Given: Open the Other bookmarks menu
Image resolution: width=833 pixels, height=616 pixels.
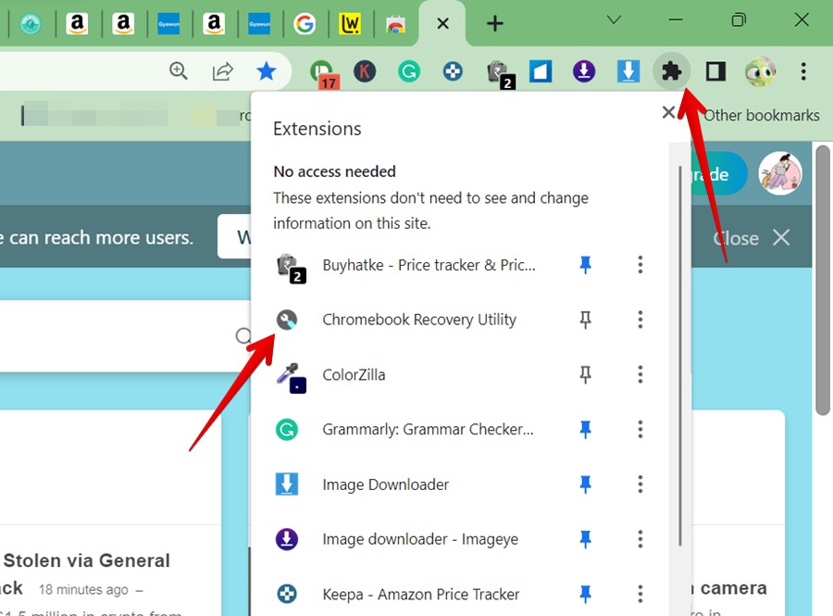Looking at the screenshot, I should click(762, 115).
